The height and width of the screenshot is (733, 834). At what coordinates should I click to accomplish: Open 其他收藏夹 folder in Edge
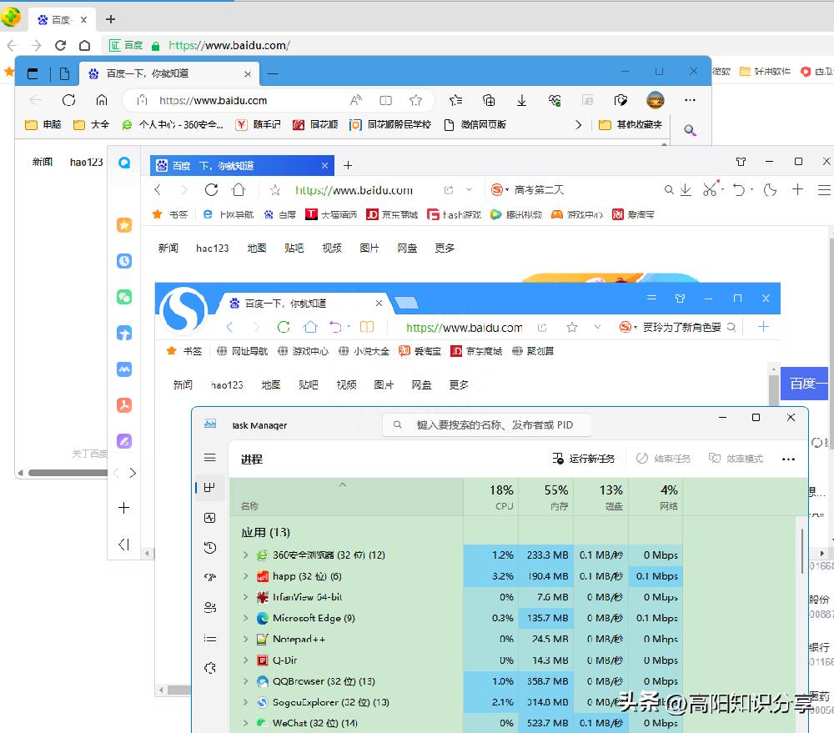(x=631, y=124)
